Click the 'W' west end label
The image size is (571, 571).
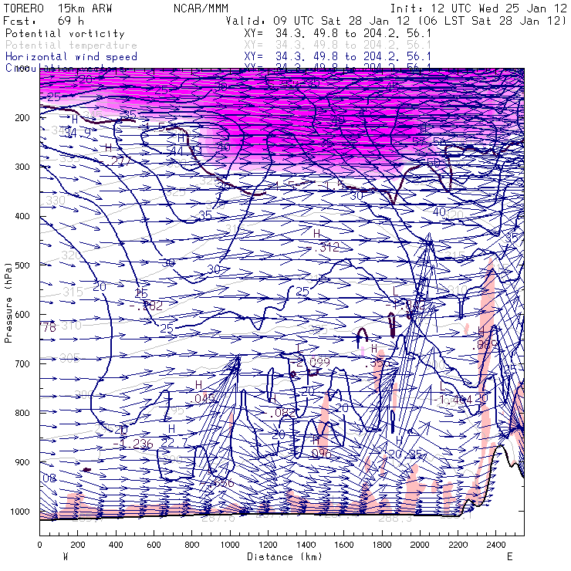[x=66, y=557]
